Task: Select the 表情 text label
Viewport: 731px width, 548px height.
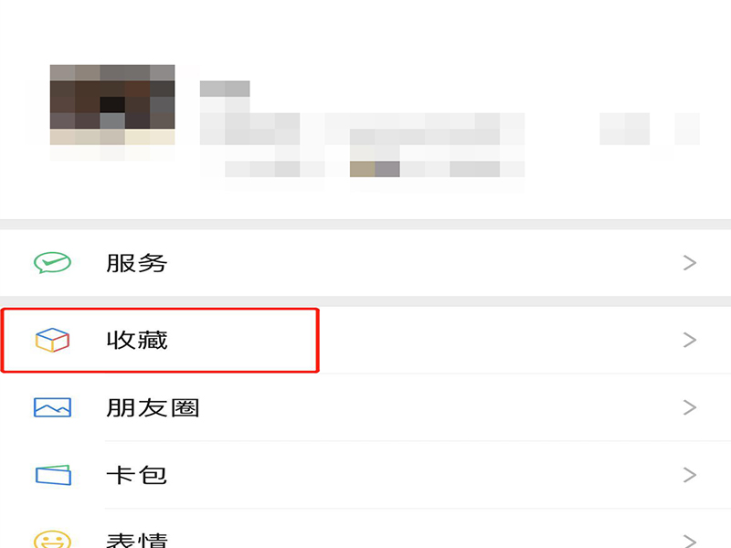Action: point(136,541)
